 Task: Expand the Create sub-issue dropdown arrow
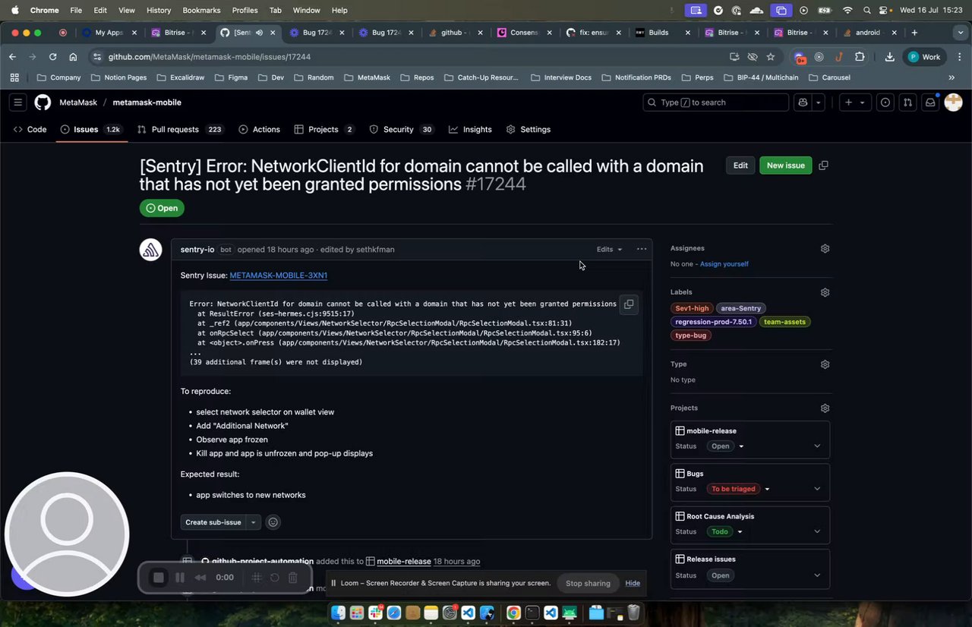pos(254,522)
